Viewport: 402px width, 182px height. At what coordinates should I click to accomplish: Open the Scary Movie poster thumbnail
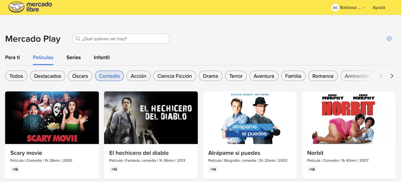(52, 118)
